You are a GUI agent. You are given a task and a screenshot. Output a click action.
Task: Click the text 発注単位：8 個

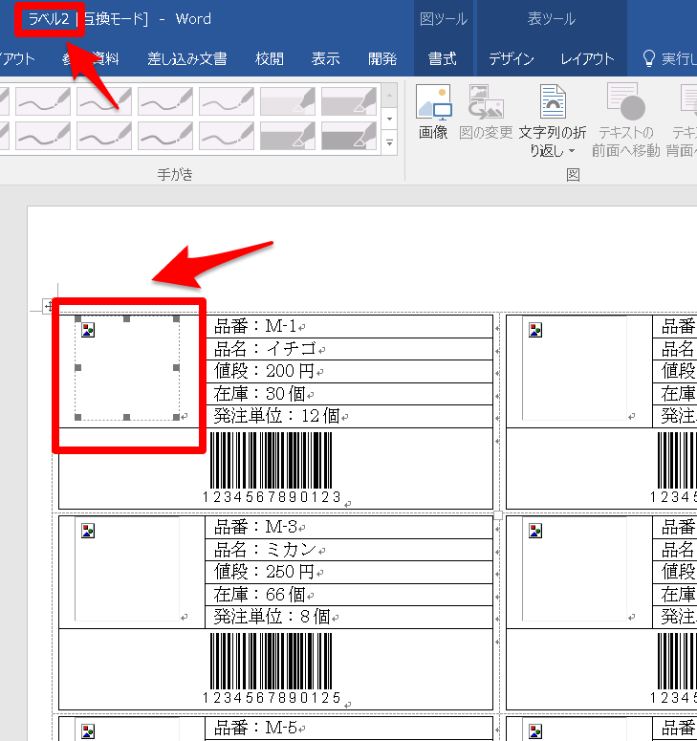pyautogui.click(x=272, y=617)
